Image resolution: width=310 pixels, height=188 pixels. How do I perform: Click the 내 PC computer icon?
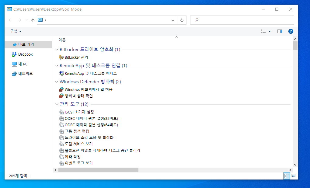[14, 64]
